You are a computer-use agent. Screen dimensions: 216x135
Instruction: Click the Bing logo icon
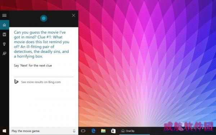[x=16, y=82]
